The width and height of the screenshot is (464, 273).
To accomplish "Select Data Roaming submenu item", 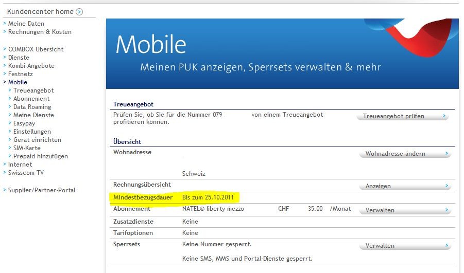I will point(32,107).
